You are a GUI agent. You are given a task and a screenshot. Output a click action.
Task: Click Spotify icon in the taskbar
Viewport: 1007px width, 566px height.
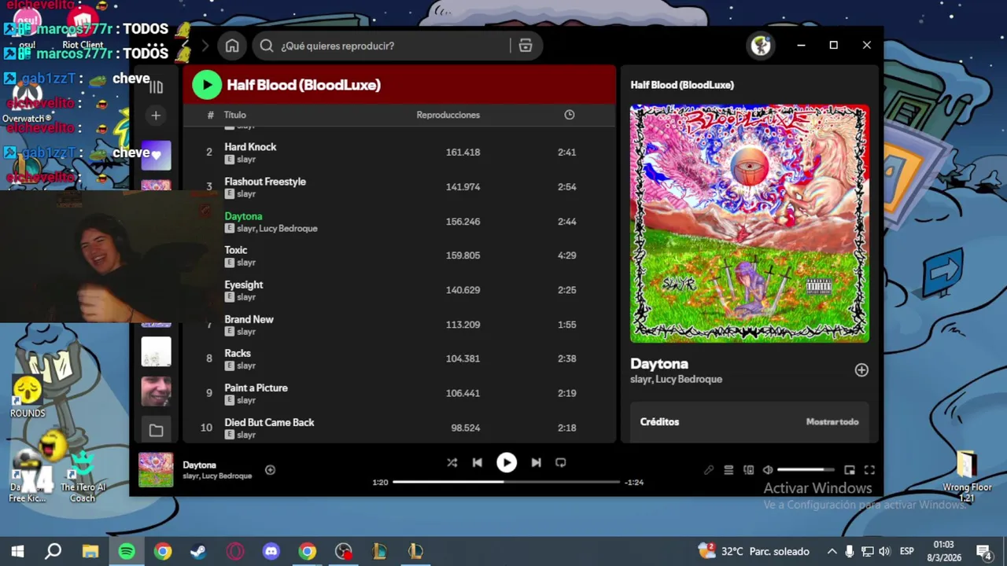pos(126,551)
